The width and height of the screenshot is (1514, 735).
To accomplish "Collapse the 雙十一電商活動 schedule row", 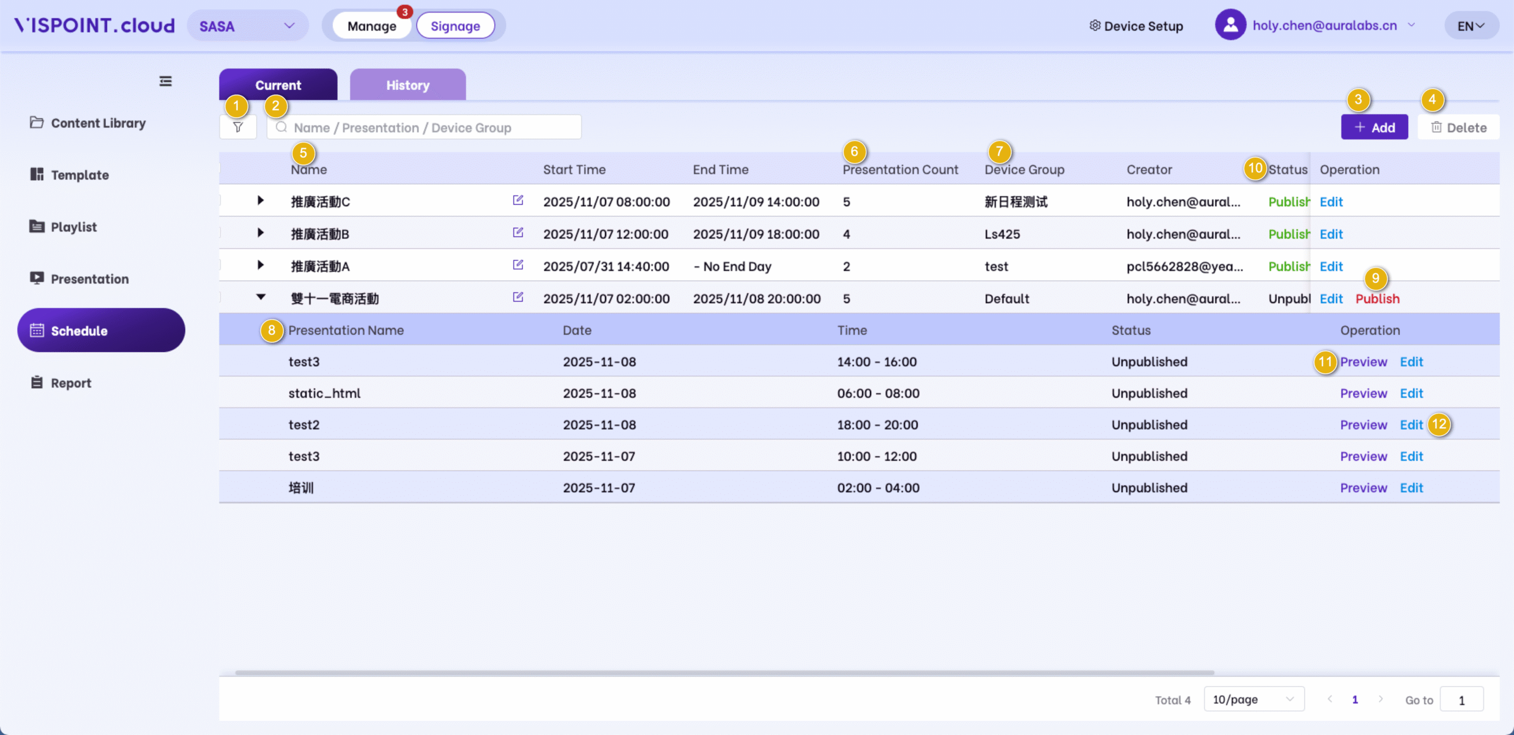I will tap(260, 297).
